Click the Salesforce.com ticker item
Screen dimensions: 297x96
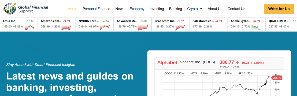pos(209,24)
